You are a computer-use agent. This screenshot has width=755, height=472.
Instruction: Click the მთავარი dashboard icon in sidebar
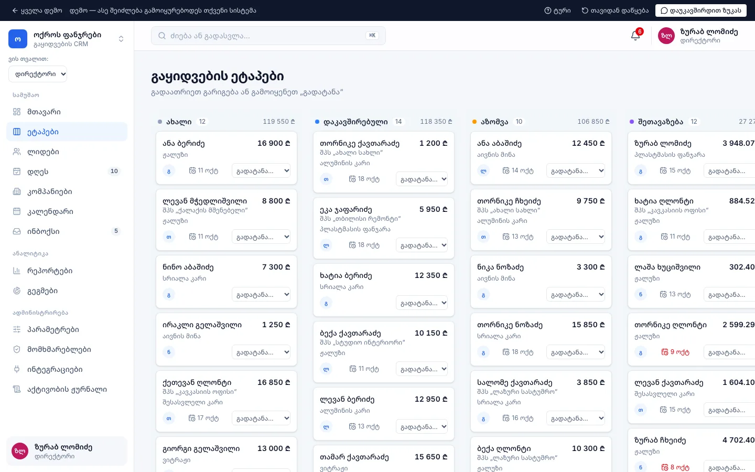coord(17,112)
